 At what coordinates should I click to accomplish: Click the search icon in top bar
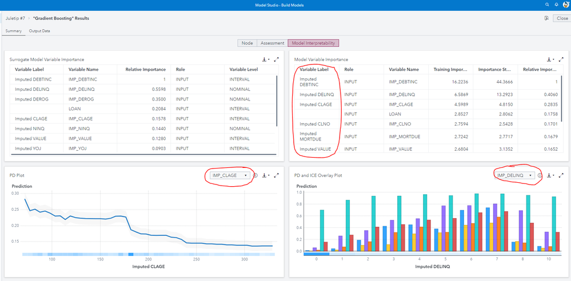(x=548, y=5)
